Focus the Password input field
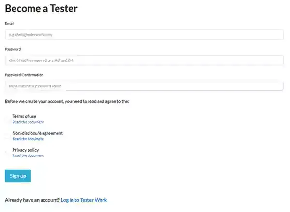This screenshot has height=212, width=290. click(144, 60)
